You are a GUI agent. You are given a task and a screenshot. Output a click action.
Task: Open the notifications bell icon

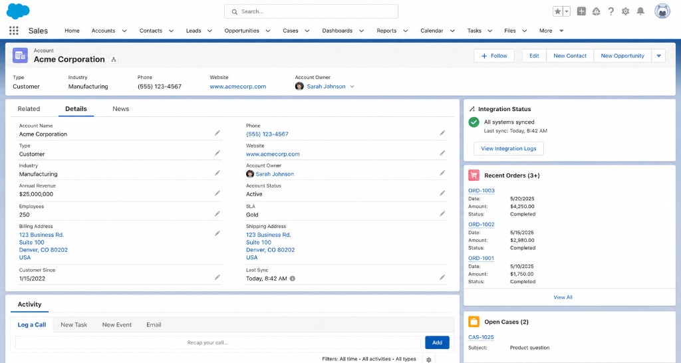tap(640, 12)
